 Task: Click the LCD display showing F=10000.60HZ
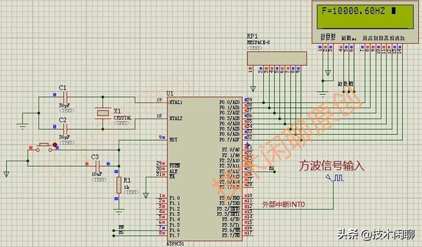click(365, 22)
